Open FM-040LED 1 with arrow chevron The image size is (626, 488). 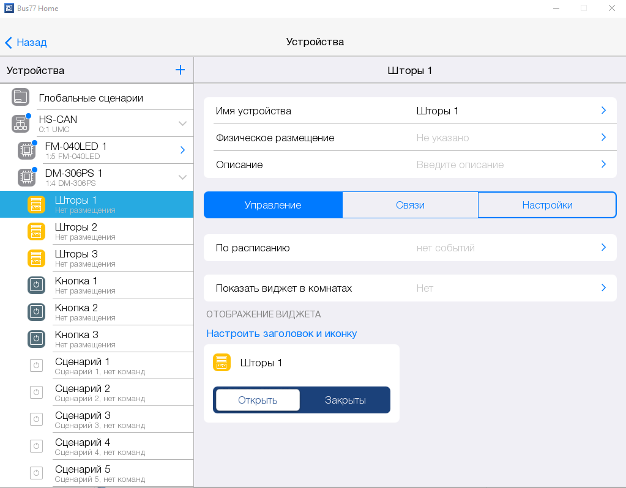(182, 150)
